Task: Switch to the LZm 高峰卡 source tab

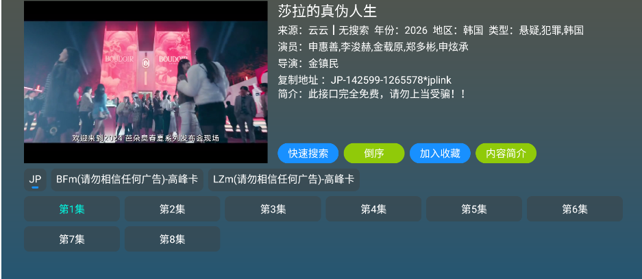Action: (284, 180)
